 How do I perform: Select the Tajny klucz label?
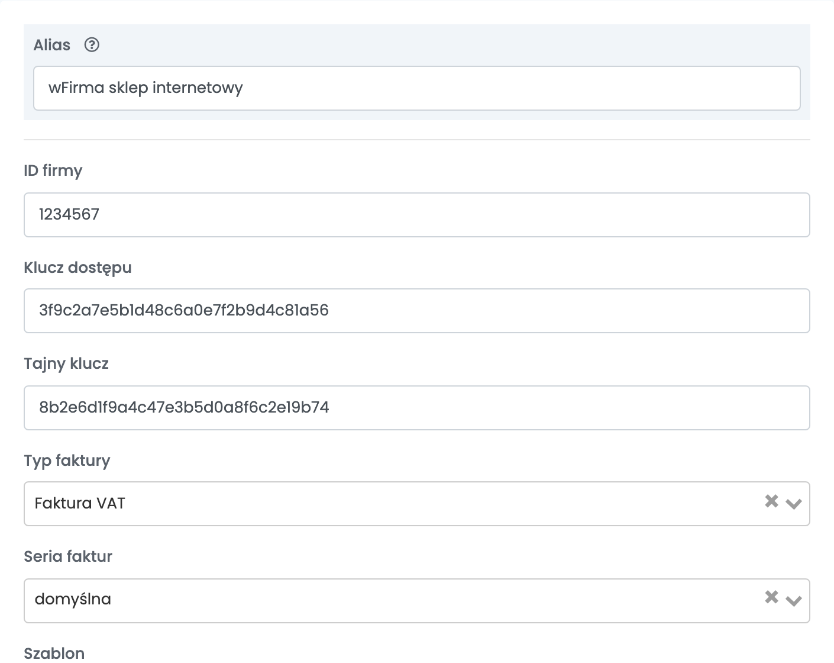[x=66, y=364]
